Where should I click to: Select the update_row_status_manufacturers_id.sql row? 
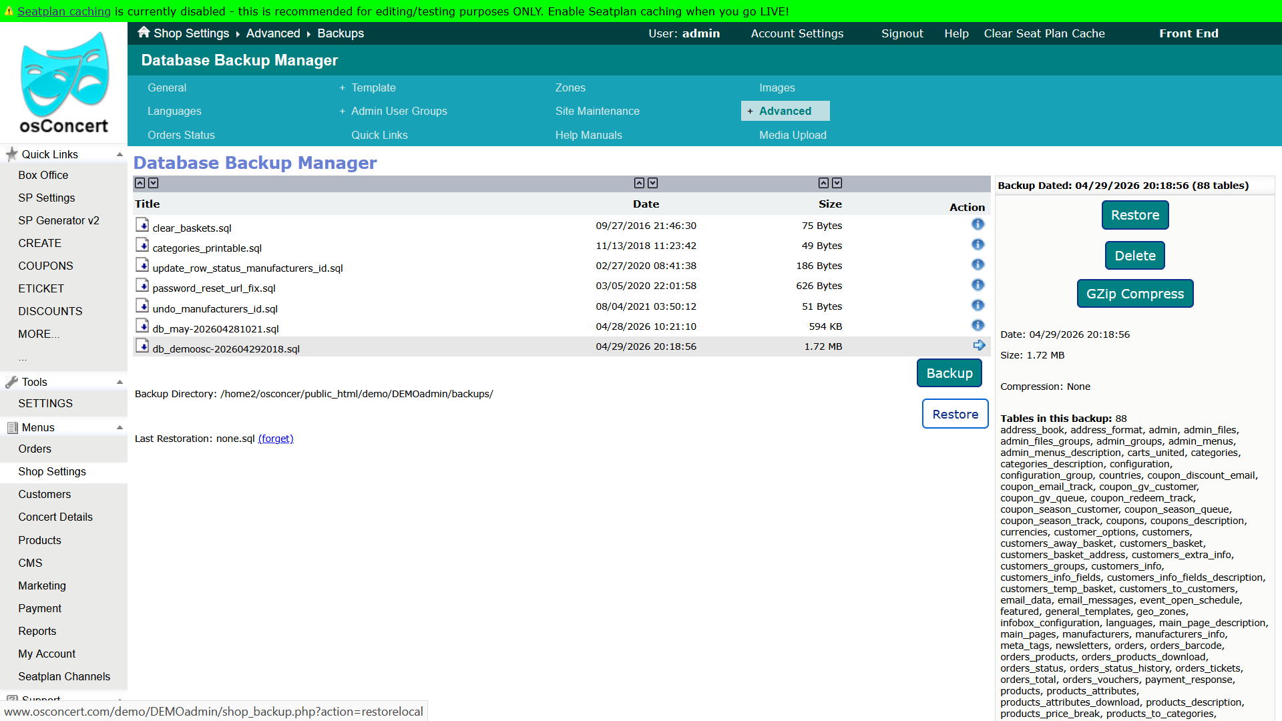point(561,266)
